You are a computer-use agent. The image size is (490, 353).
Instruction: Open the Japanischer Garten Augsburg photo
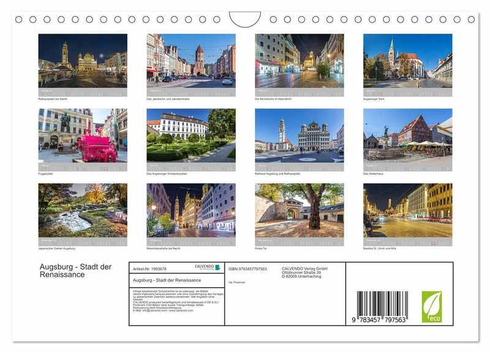(83, 210)
